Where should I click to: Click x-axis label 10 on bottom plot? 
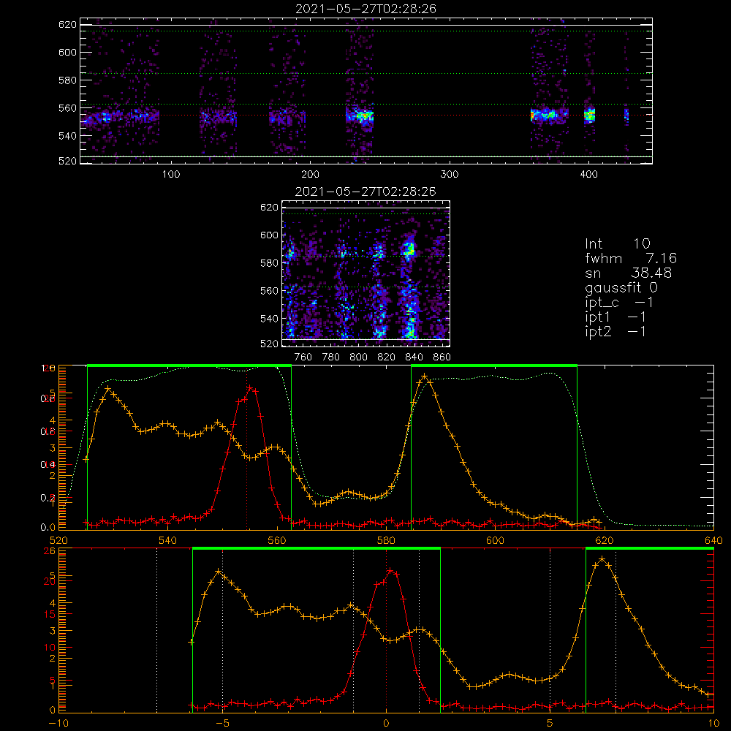[714, 724]
